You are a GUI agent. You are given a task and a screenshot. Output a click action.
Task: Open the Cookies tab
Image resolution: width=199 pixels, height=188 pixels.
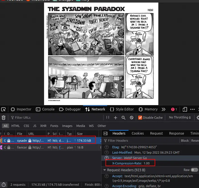tap(138, 133)
